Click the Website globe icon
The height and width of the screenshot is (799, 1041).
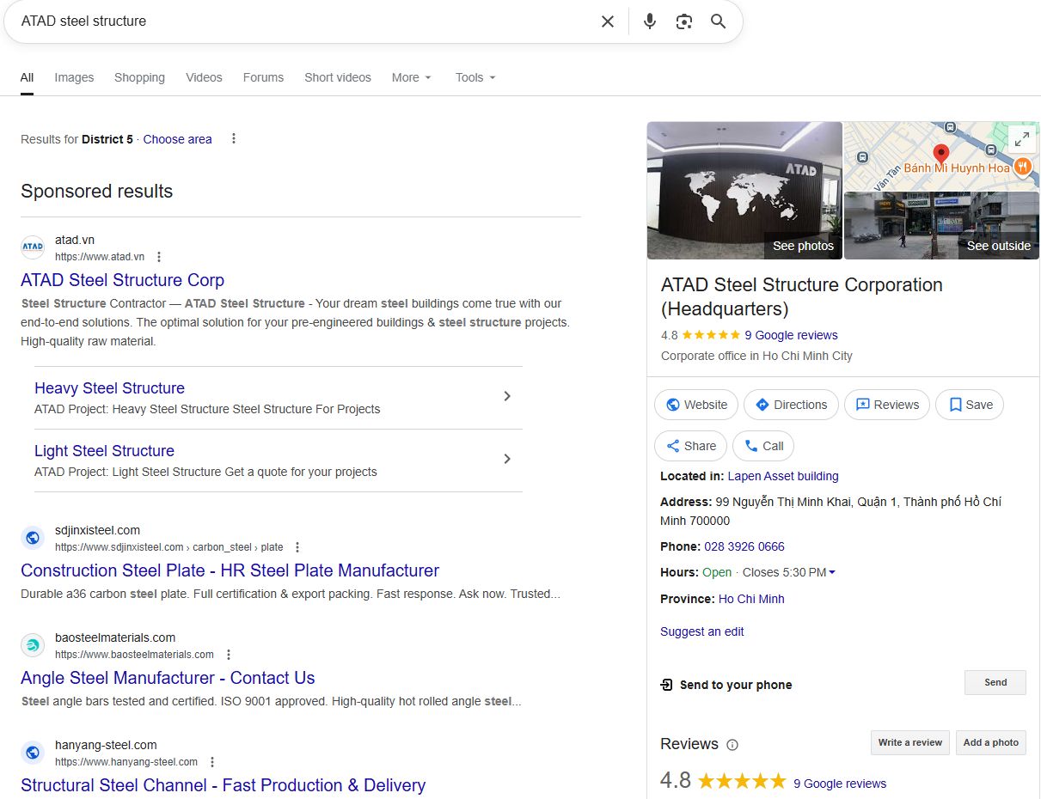coord(673,404)
